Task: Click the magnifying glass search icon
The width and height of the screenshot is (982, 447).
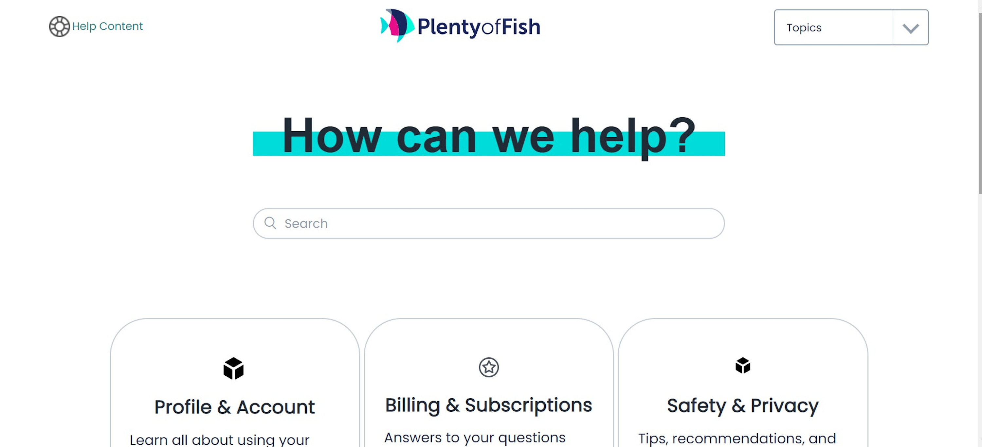Action: pyautogui.click(x=270, y=223)
